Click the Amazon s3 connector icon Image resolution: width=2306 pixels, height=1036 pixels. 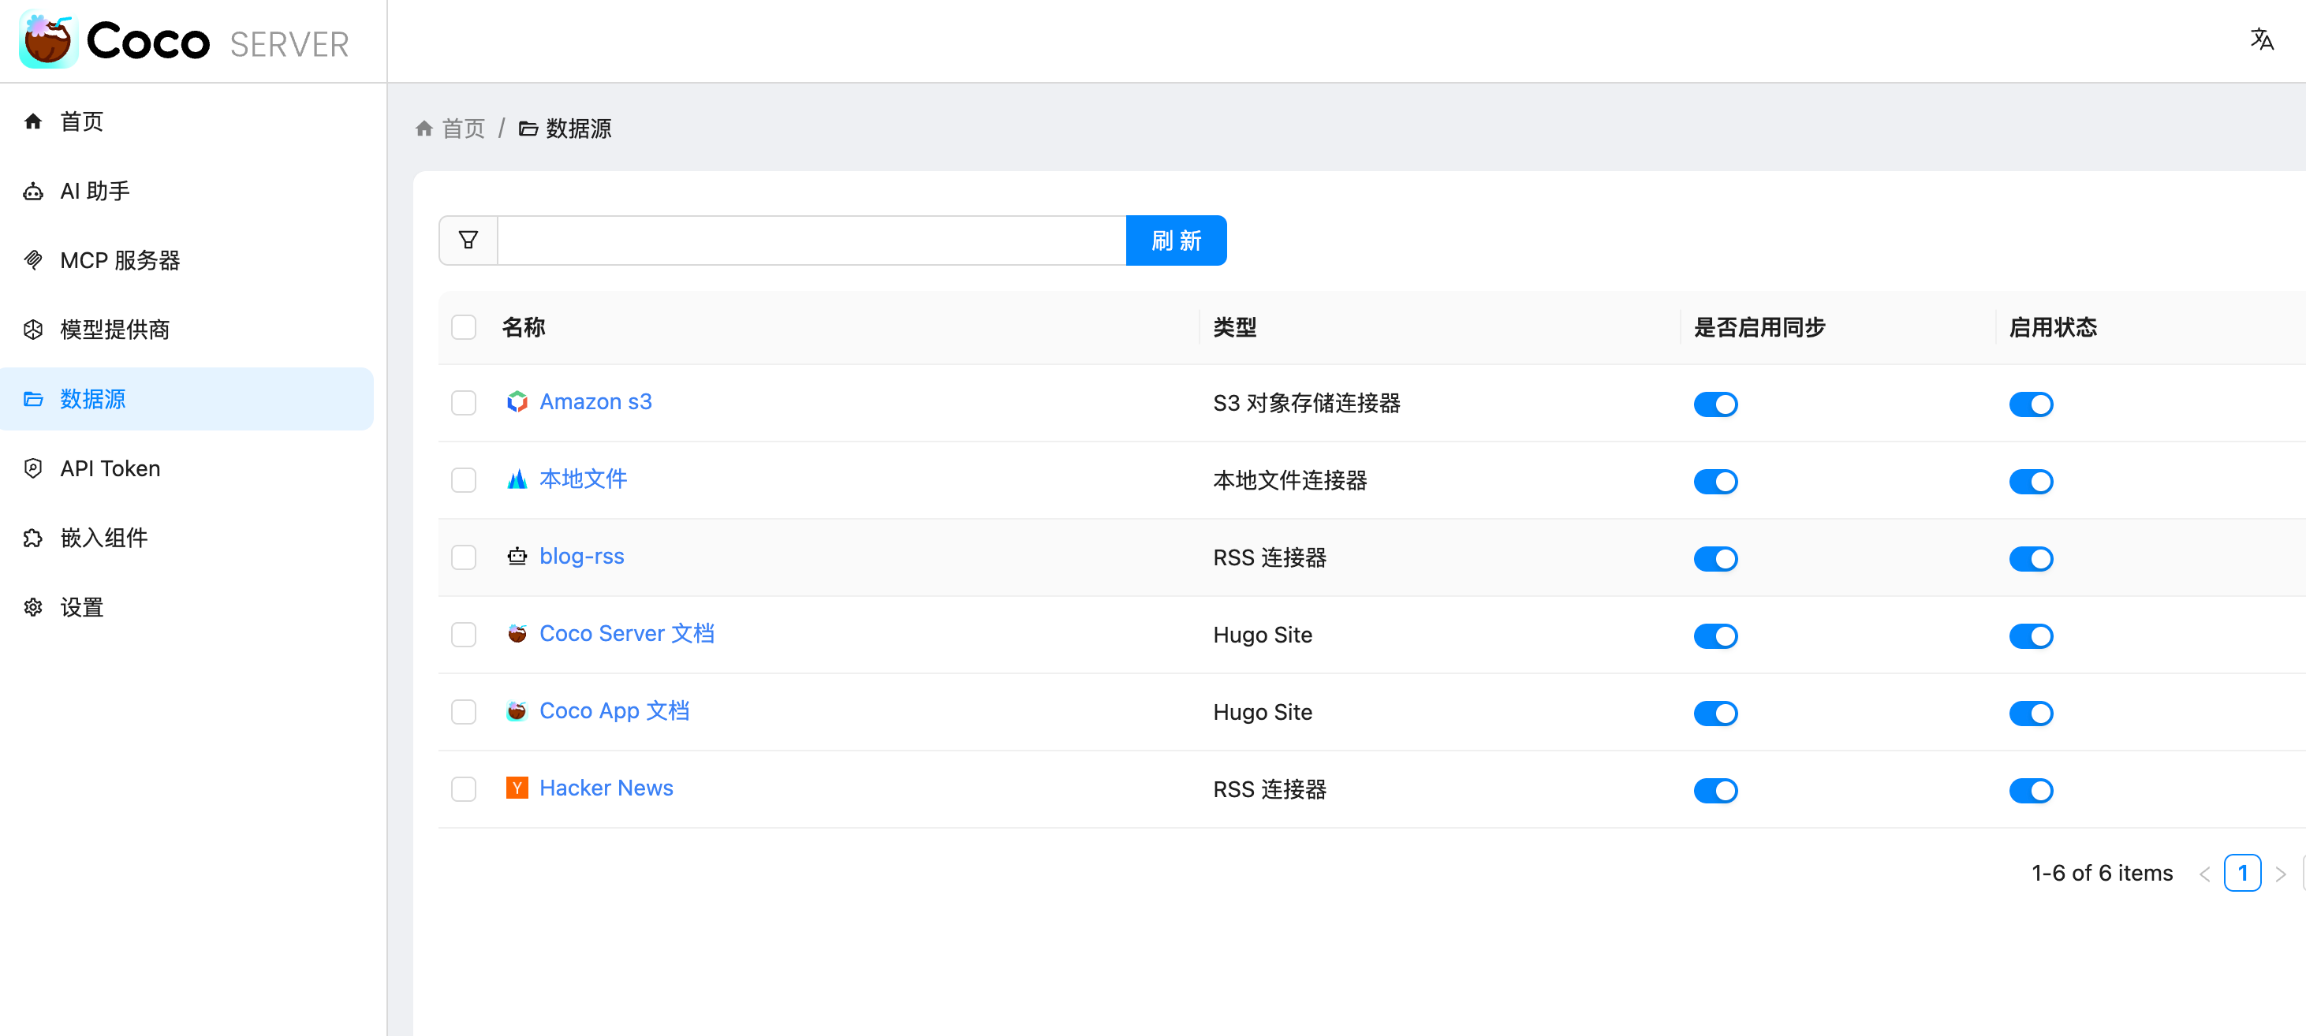[517, 401]
